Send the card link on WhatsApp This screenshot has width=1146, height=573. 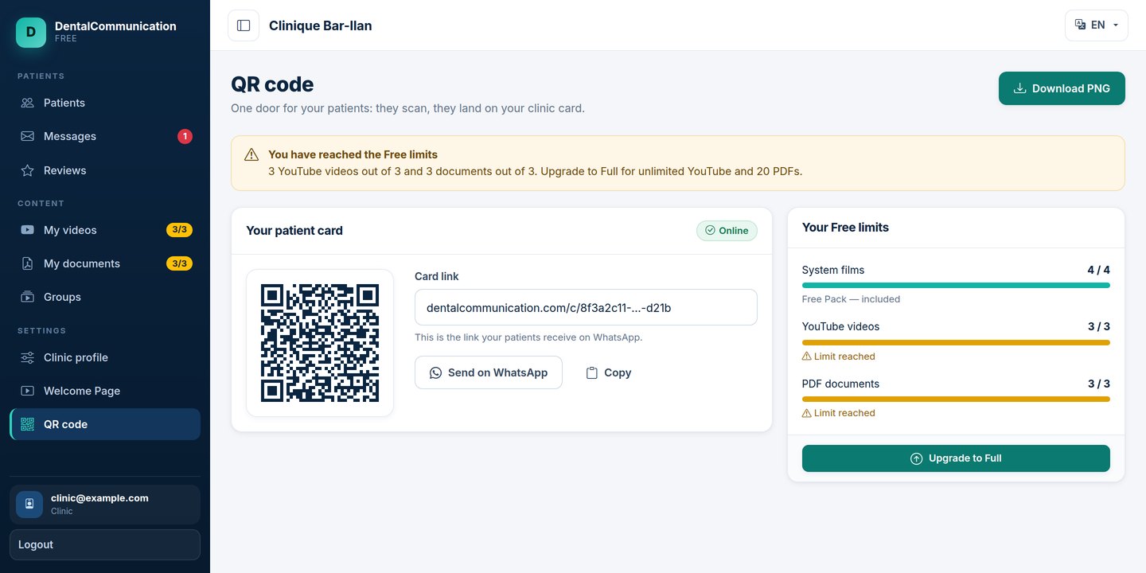(x=489, y=372)
